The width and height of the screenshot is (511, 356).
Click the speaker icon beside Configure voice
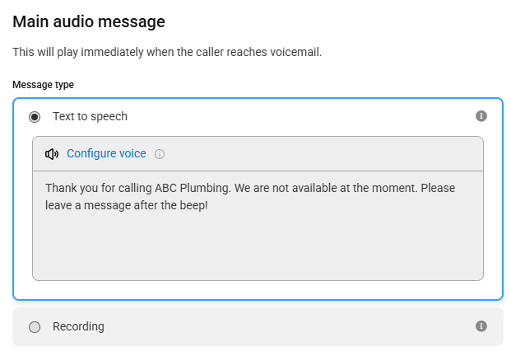coord(52,154)
